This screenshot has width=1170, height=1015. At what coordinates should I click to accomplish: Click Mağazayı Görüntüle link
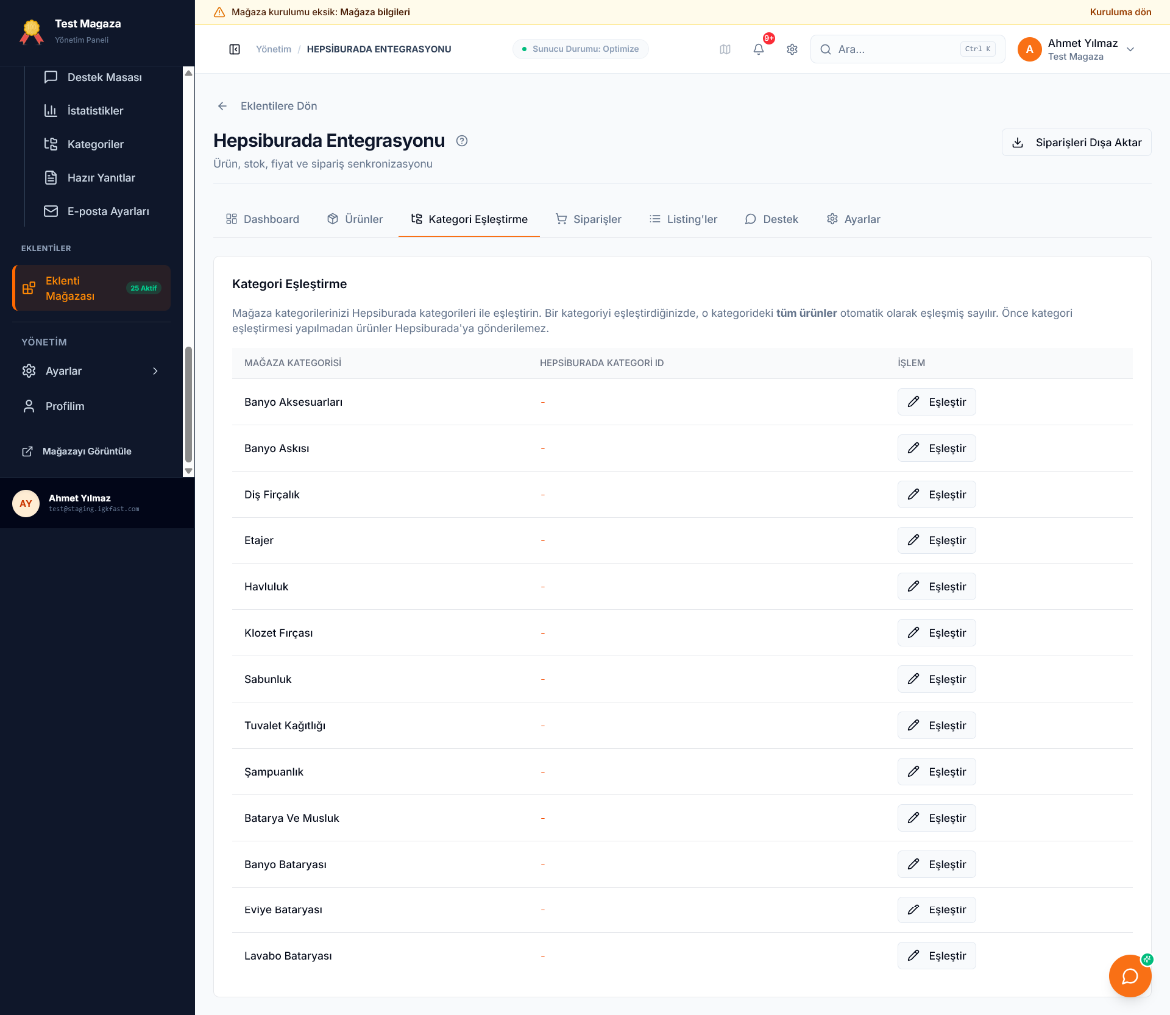77,451
